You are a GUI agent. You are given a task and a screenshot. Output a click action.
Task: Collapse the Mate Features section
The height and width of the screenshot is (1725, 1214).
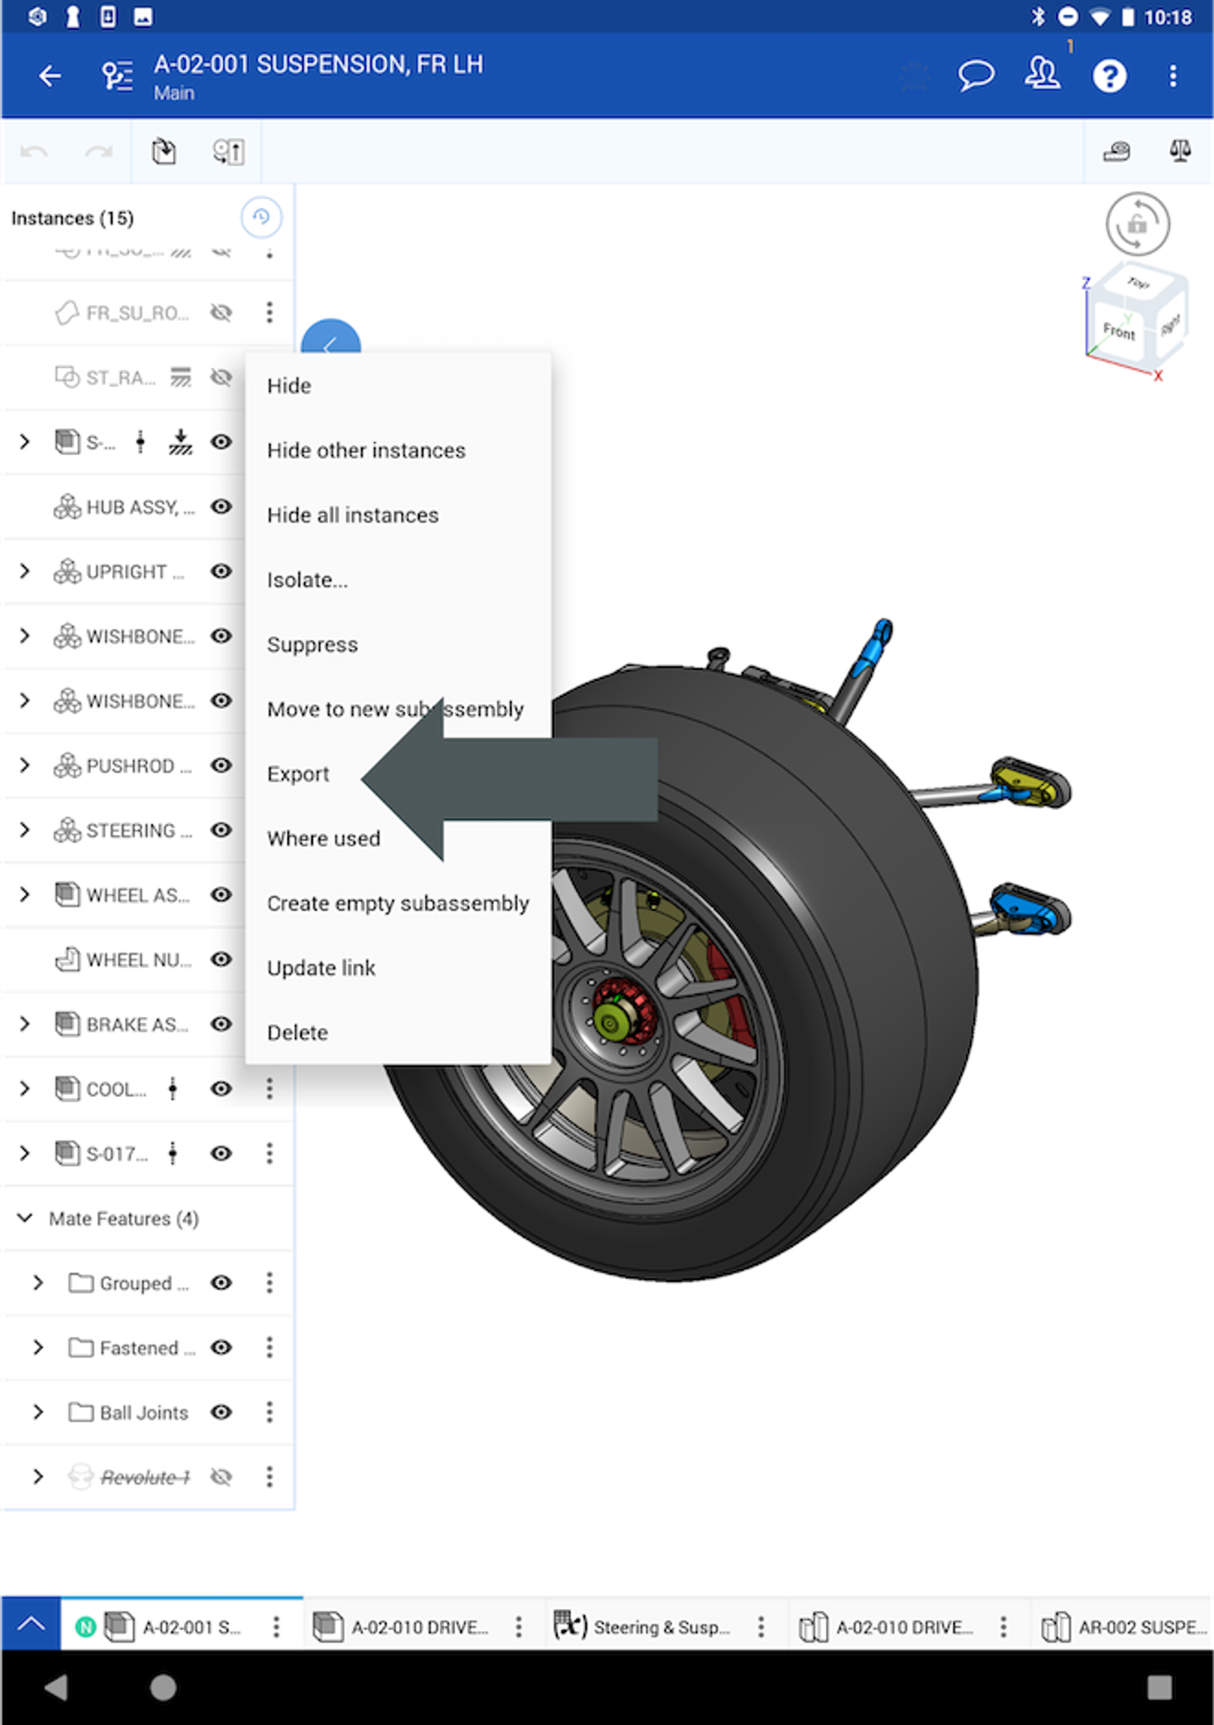coord(24,1218)
